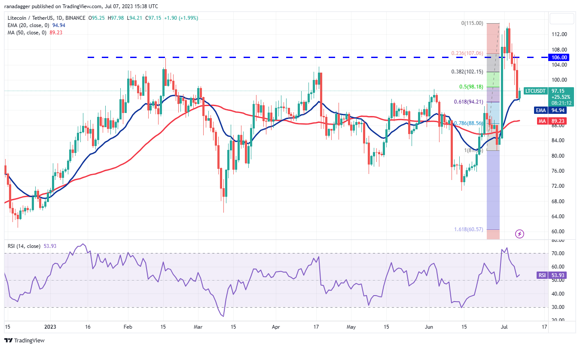This screenshot has height=348, width=580.
Task: Click the empty box atop the price axis
Action: click(x=562, y=19)
